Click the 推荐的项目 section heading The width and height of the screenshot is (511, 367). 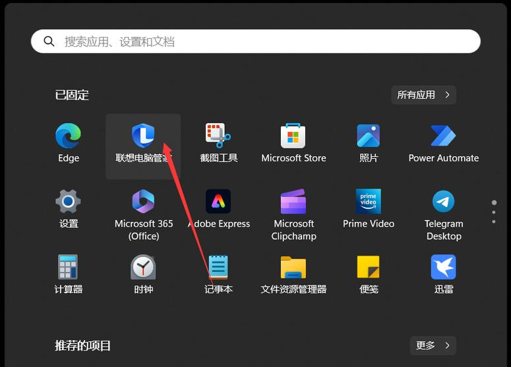(82, 345)
